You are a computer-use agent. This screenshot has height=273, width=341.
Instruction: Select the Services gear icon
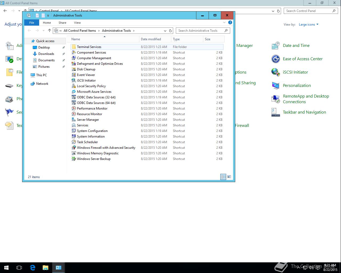pos(74,125)
